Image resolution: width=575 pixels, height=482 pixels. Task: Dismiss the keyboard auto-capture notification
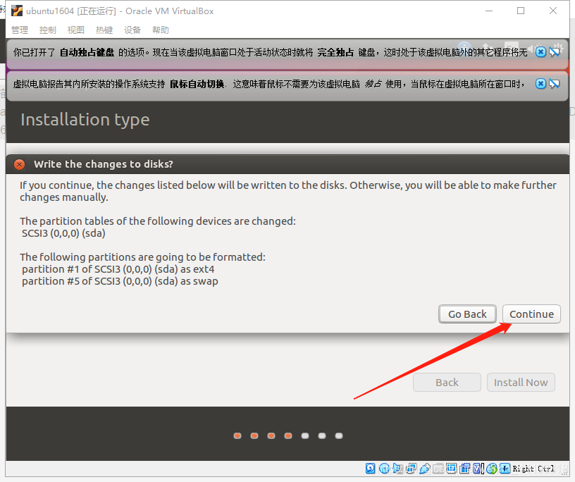[x=540, y=52]
